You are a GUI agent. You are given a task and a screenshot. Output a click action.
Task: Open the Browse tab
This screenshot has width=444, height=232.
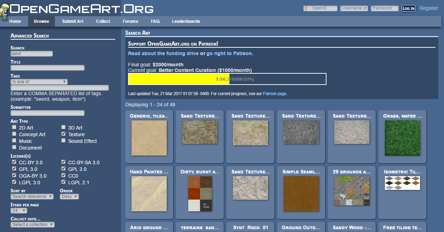pyautogui.click(x=42, y=21)
